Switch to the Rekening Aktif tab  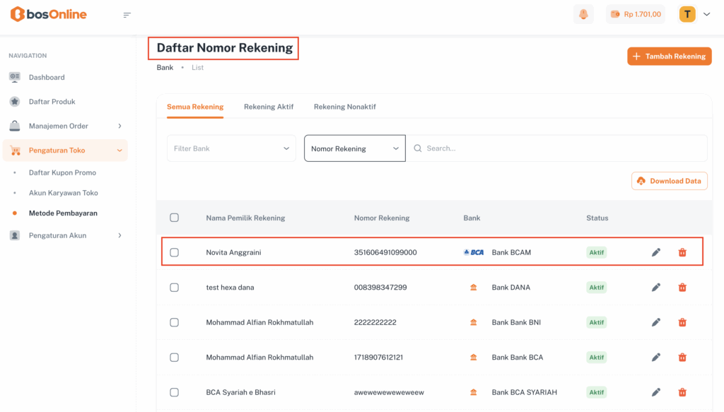click(x=269, y=107)
